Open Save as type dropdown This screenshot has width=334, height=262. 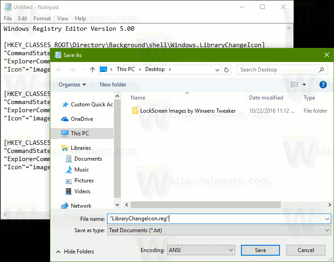219,230
